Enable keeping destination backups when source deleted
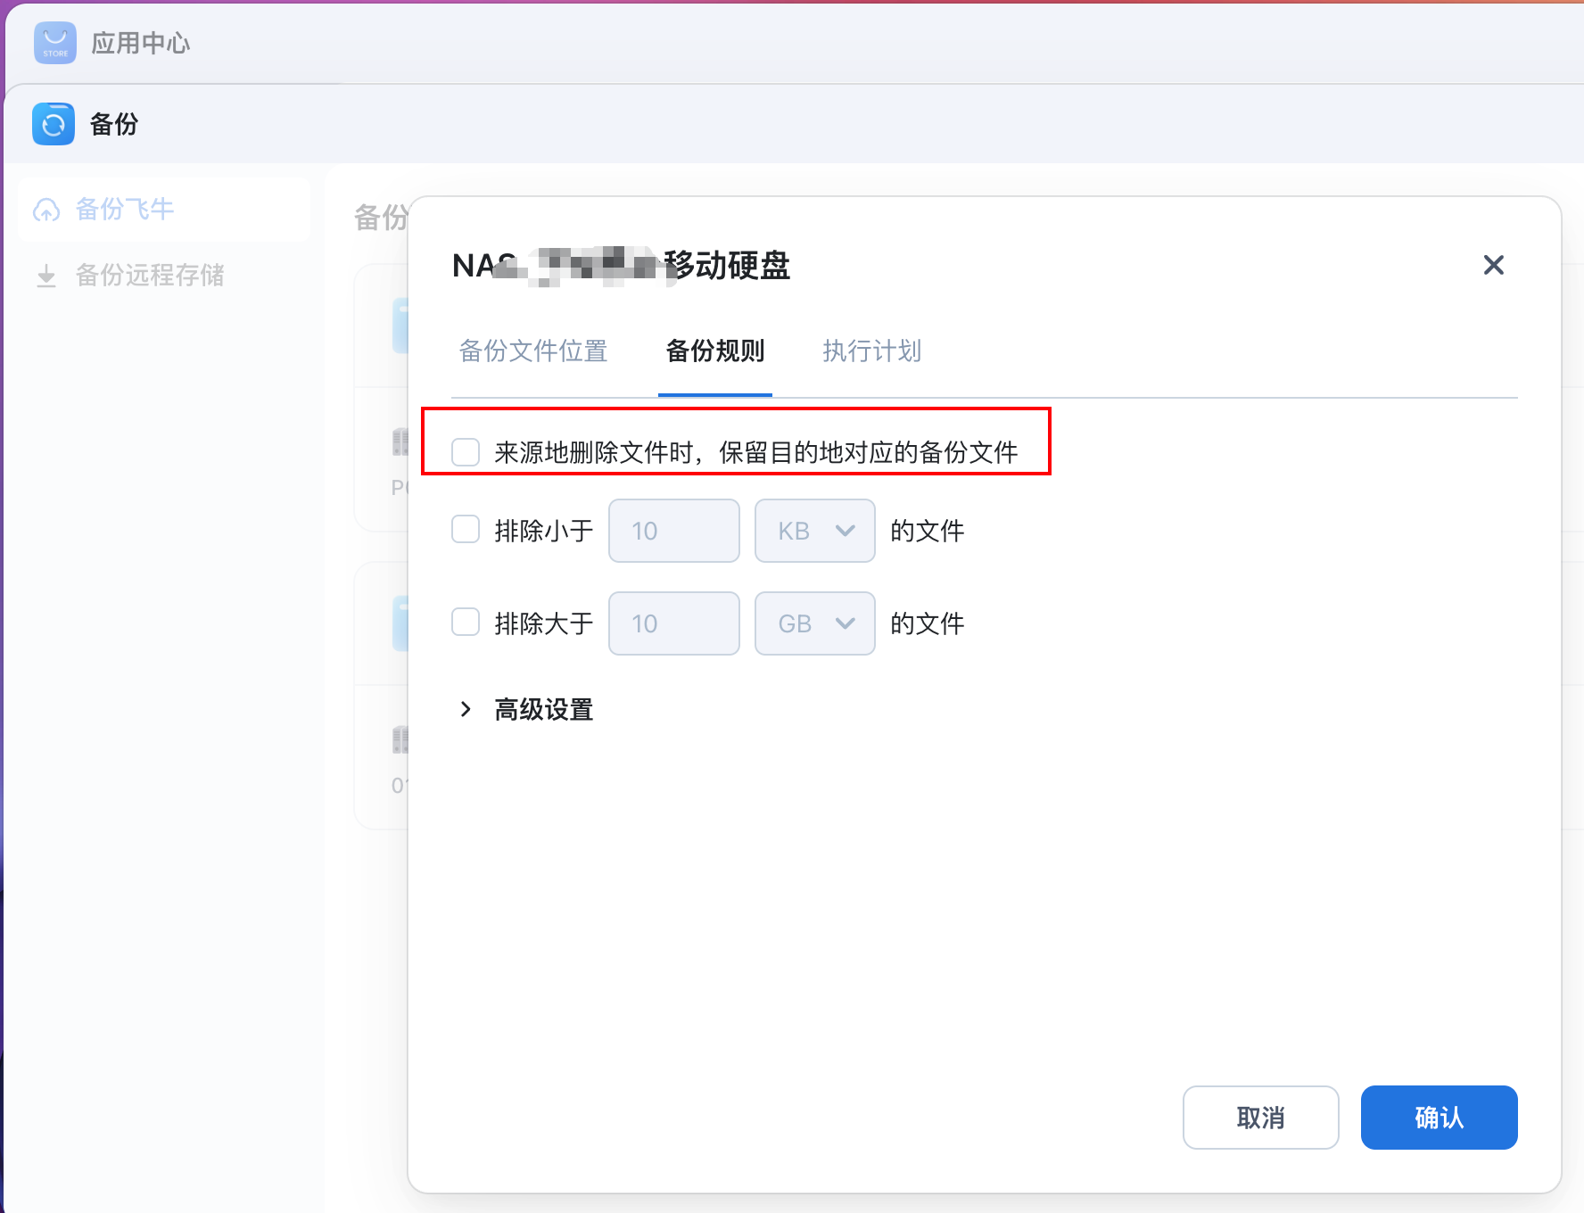The width and height of the screenshot is (1584, 1213). [466, 452]
